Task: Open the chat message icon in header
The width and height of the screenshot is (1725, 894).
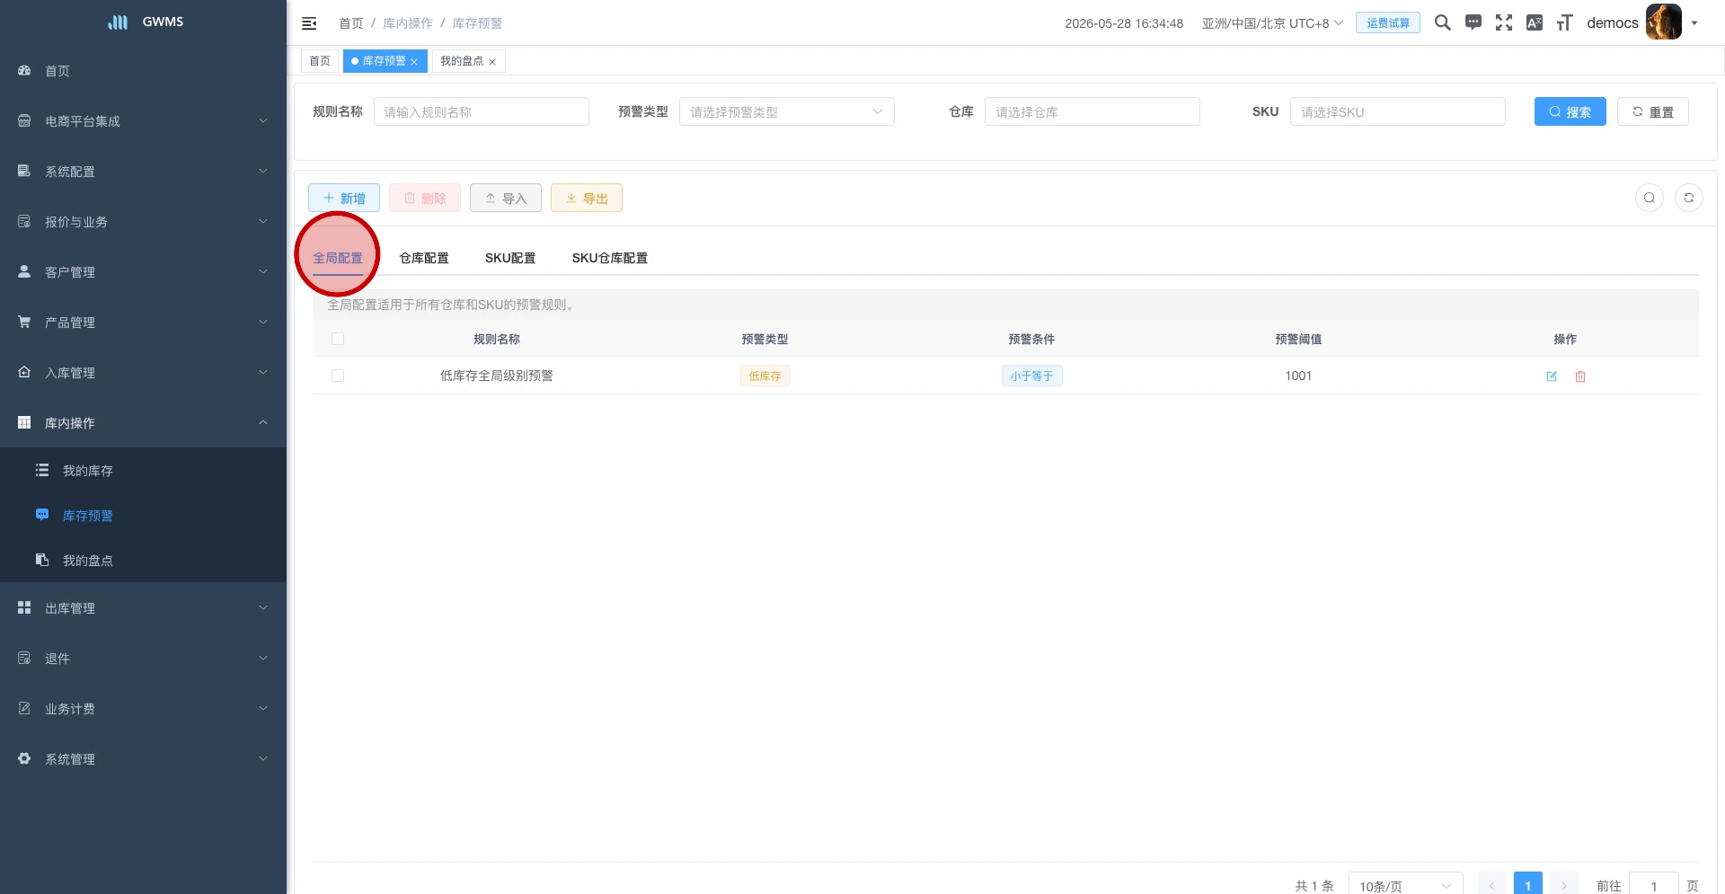Action: pos(1473,22)
